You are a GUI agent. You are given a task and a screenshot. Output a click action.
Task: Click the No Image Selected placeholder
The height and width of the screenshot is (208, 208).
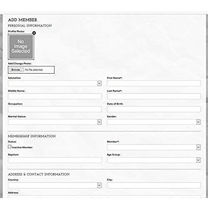(21, 47)
